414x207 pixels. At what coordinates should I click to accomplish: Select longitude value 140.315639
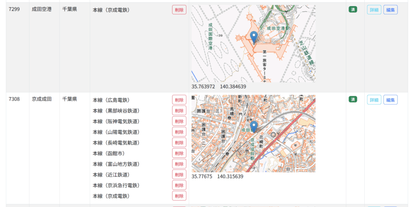pos(230,176)
